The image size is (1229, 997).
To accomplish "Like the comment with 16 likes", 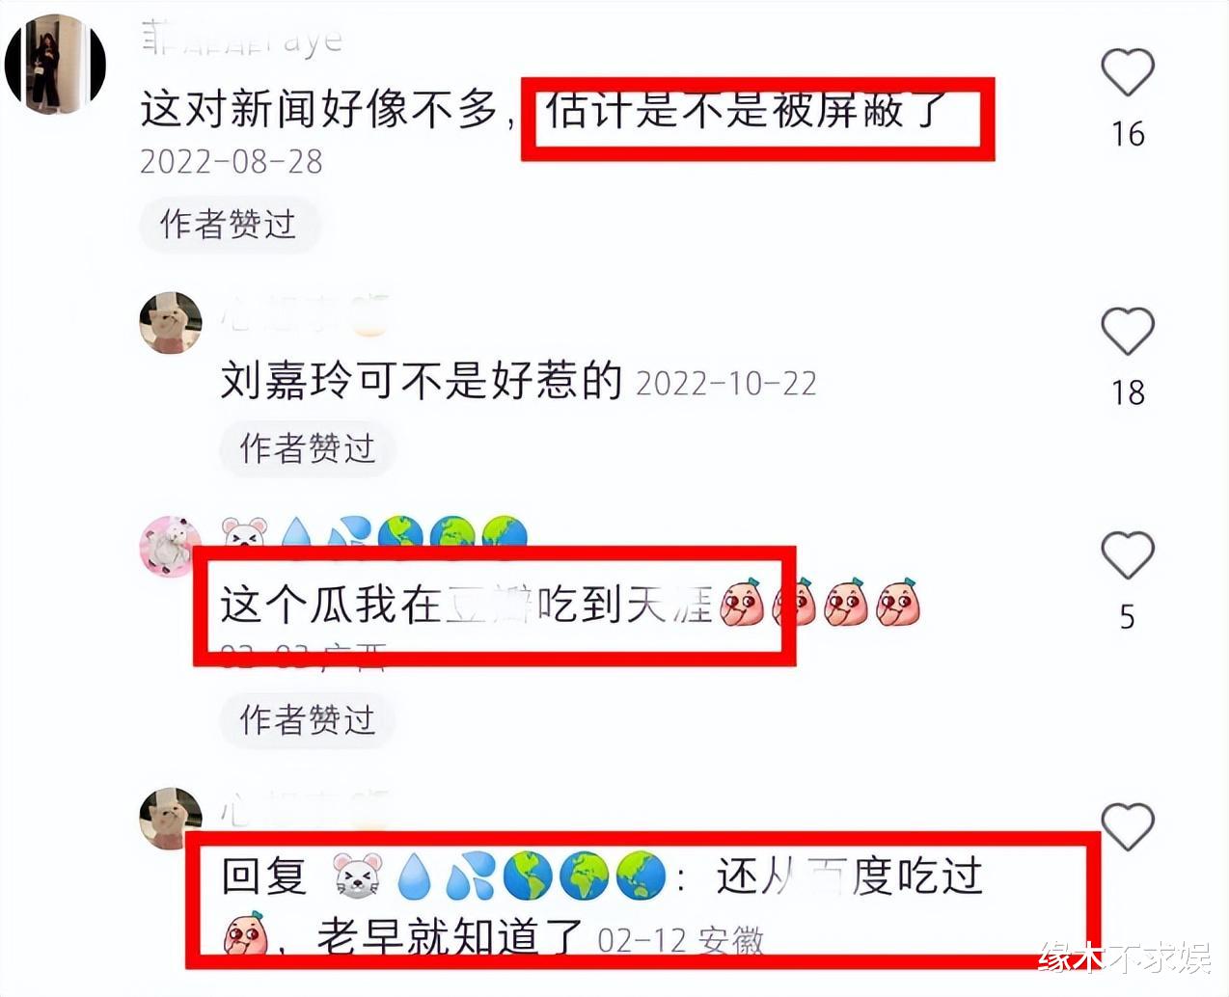I will tap(1128, 72).
